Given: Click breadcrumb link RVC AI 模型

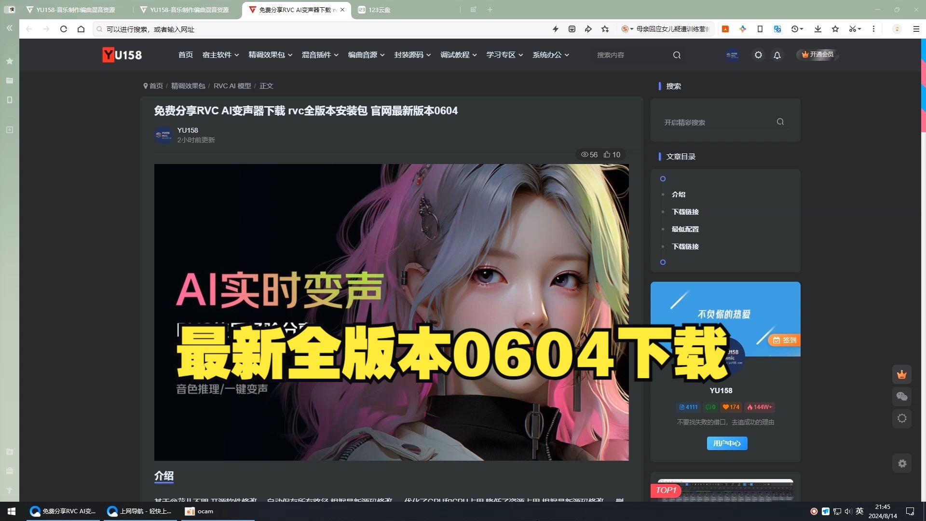Looking at the screenshot, I should [232, 86].
